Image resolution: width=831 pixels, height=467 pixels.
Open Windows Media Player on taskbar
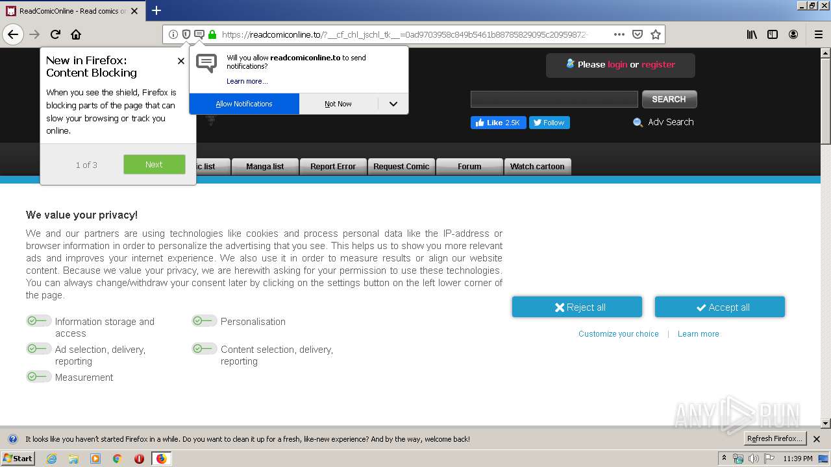[95, 459]
